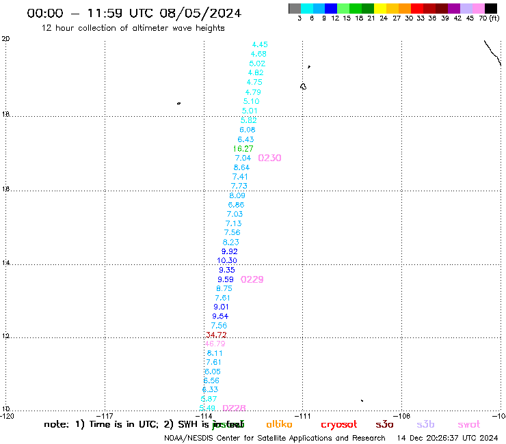Screen dimensions: 506x444
Task: Click the wave height reading 4.75
Action: point(254,82)
